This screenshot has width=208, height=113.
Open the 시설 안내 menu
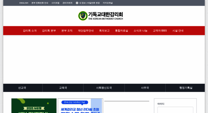click(x=178, y=30)
